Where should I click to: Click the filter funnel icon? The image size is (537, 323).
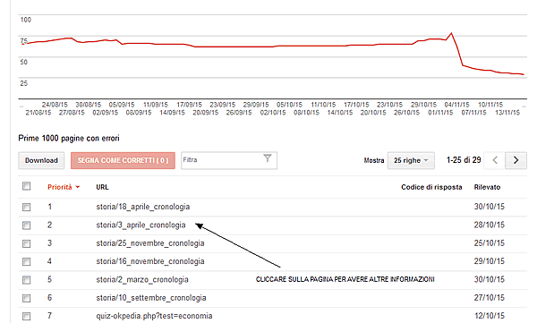[x=267, y=158]
